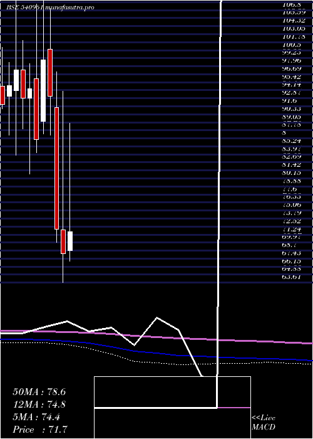Click the 83.97 price axis label
This screenshot has height=439, width=313.
point(292,149)
